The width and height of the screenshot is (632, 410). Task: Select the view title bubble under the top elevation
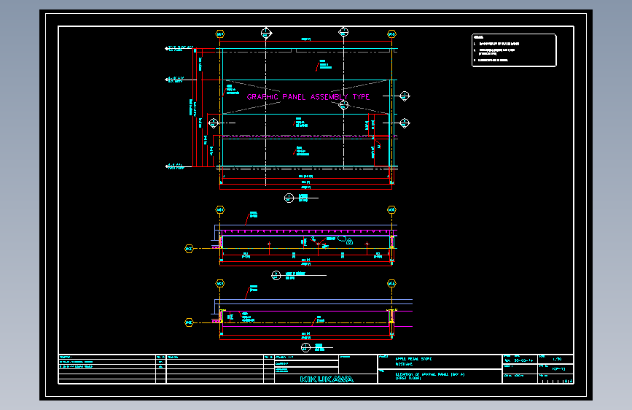point(289,198)
